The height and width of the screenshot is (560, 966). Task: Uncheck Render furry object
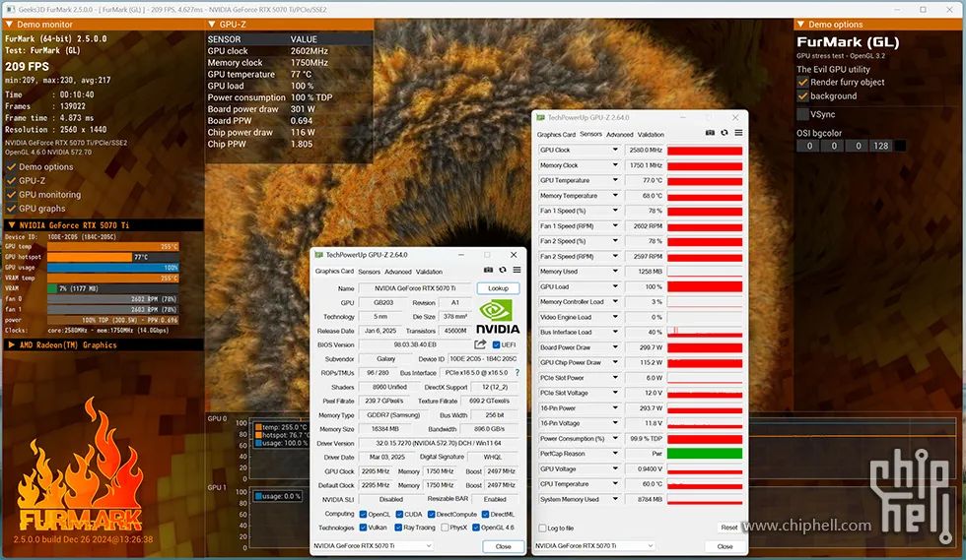pos(802,82)
